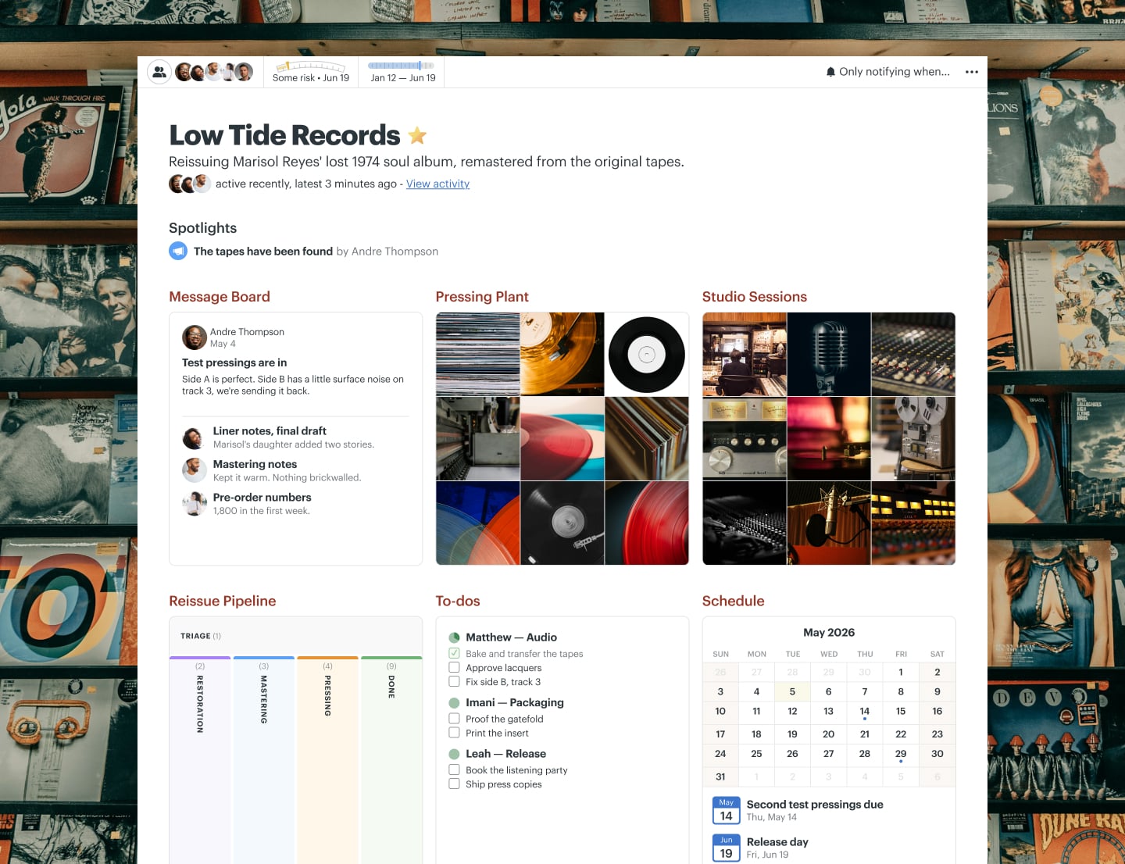Open Only notifying when... dropdown

pos(887,72)
